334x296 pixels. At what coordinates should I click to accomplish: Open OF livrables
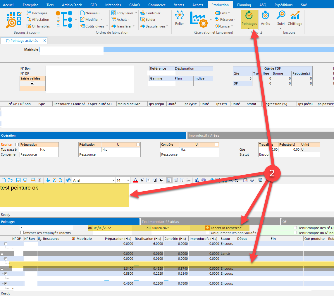point(38,26)
